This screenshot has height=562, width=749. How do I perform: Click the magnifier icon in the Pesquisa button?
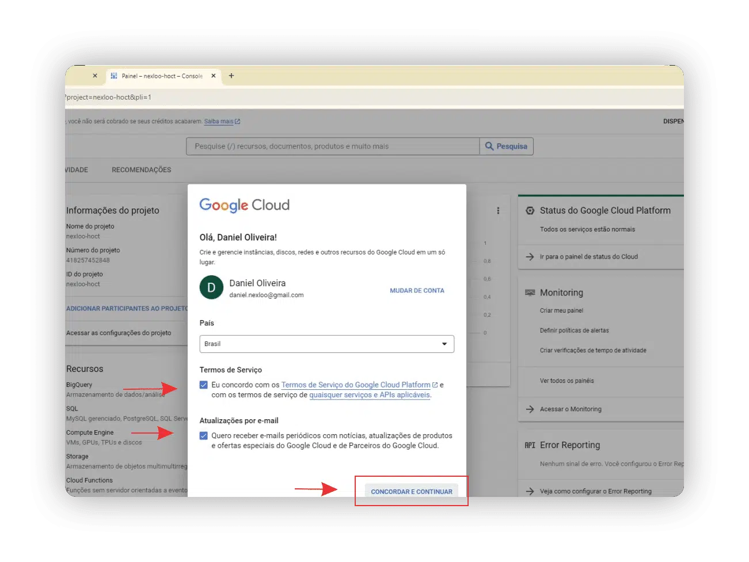489,146
